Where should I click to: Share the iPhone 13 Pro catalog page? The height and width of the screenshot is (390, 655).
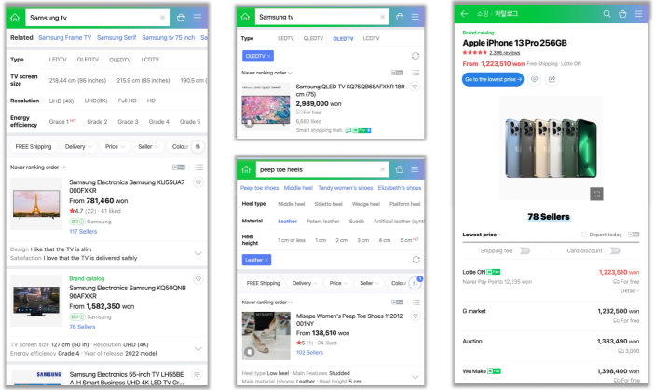pos(552,79)
